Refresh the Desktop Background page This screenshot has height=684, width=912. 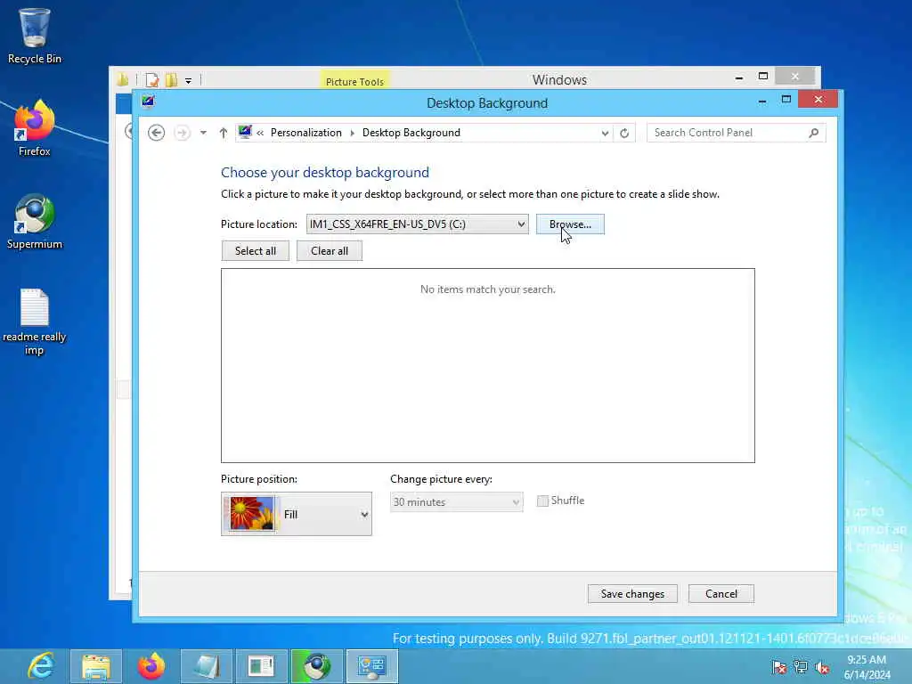(624, 134)
